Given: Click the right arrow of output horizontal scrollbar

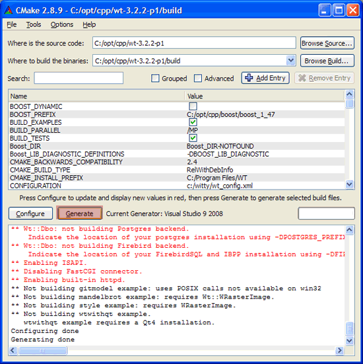Looking at the screenshot, I should (x=340, y=350).
